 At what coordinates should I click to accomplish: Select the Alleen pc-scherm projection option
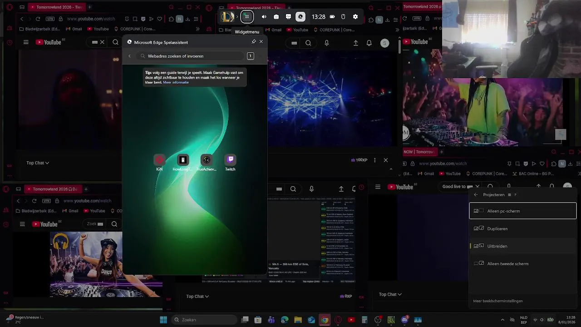523,211
